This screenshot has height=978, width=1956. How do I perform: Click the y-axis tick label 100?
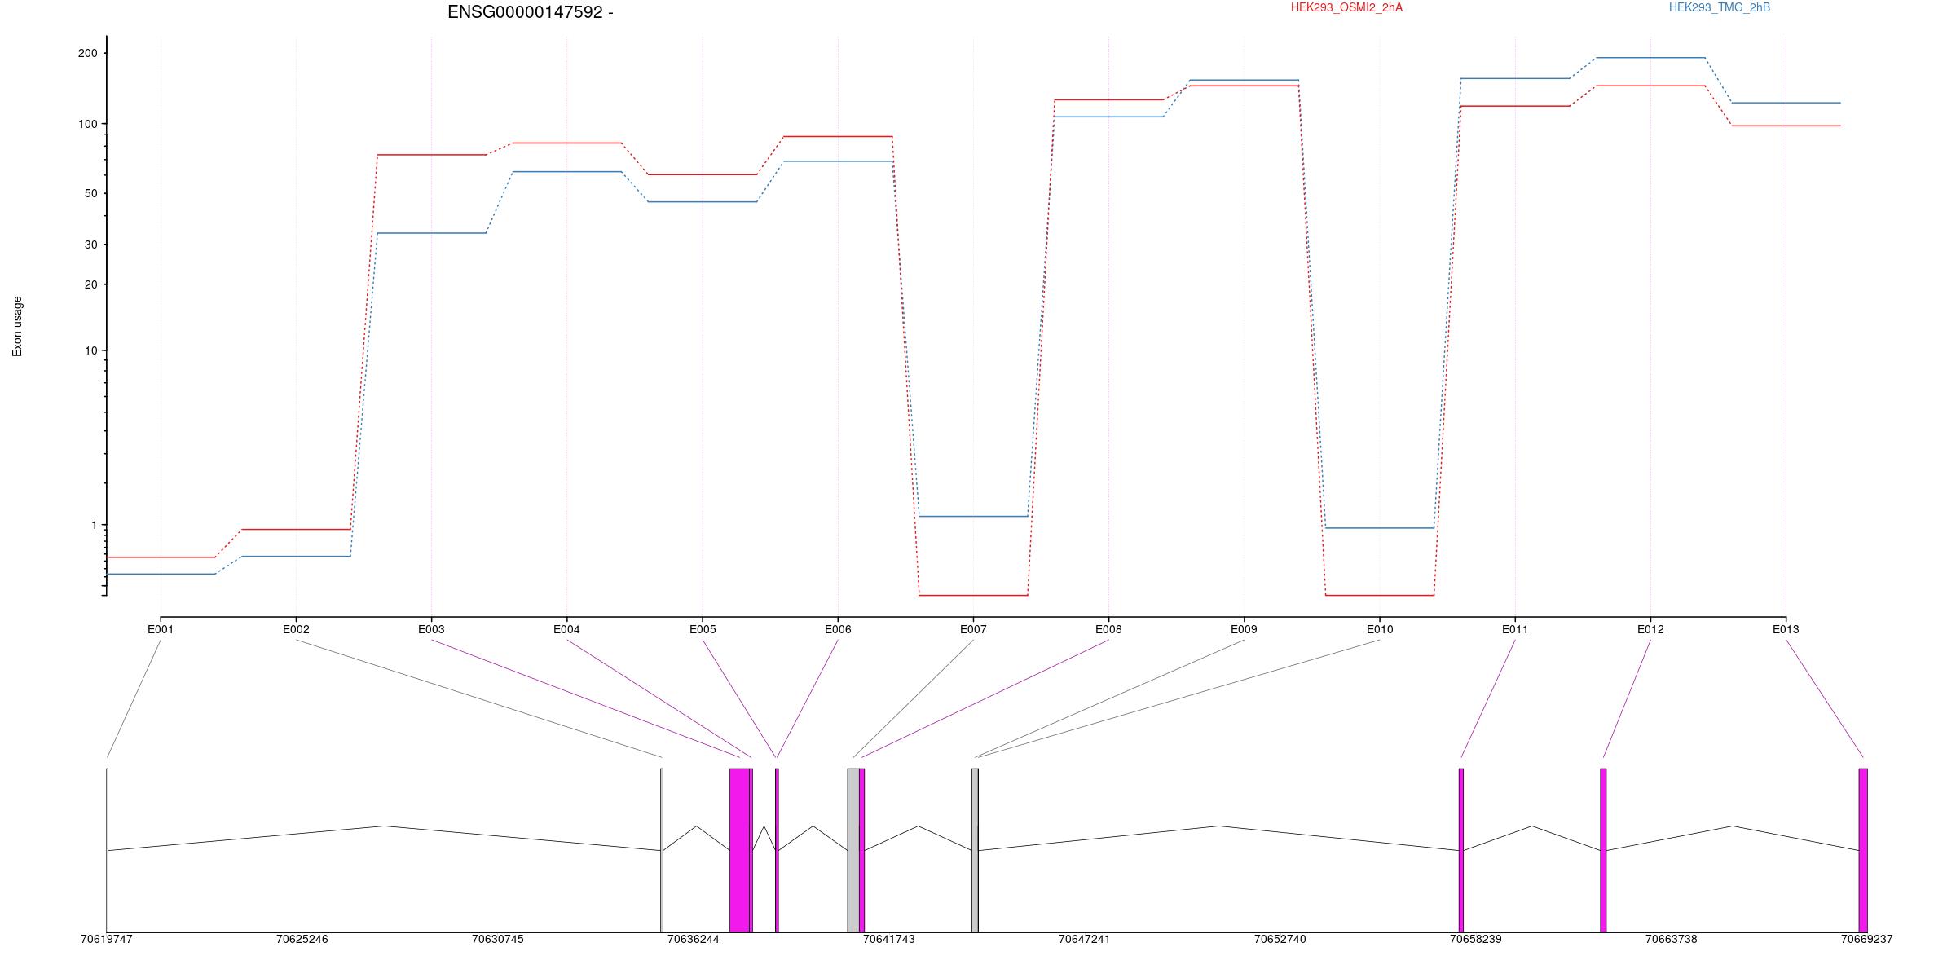point(87,124)
